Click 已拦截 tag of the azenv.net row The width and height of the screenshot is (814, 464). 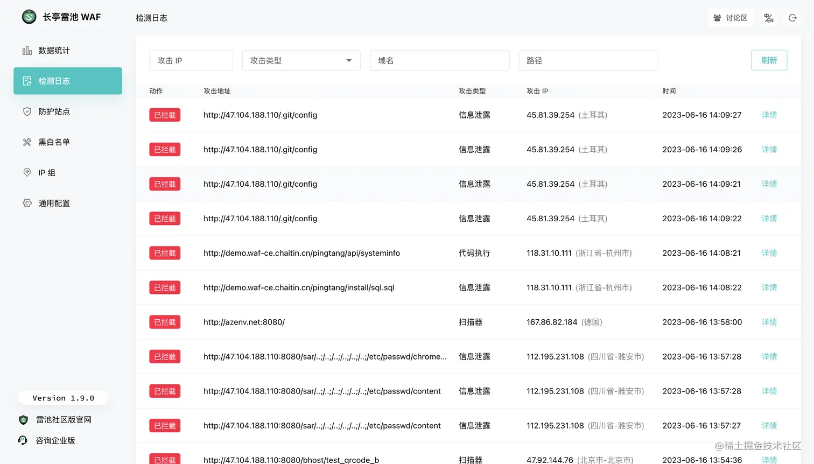coord(165,322)
